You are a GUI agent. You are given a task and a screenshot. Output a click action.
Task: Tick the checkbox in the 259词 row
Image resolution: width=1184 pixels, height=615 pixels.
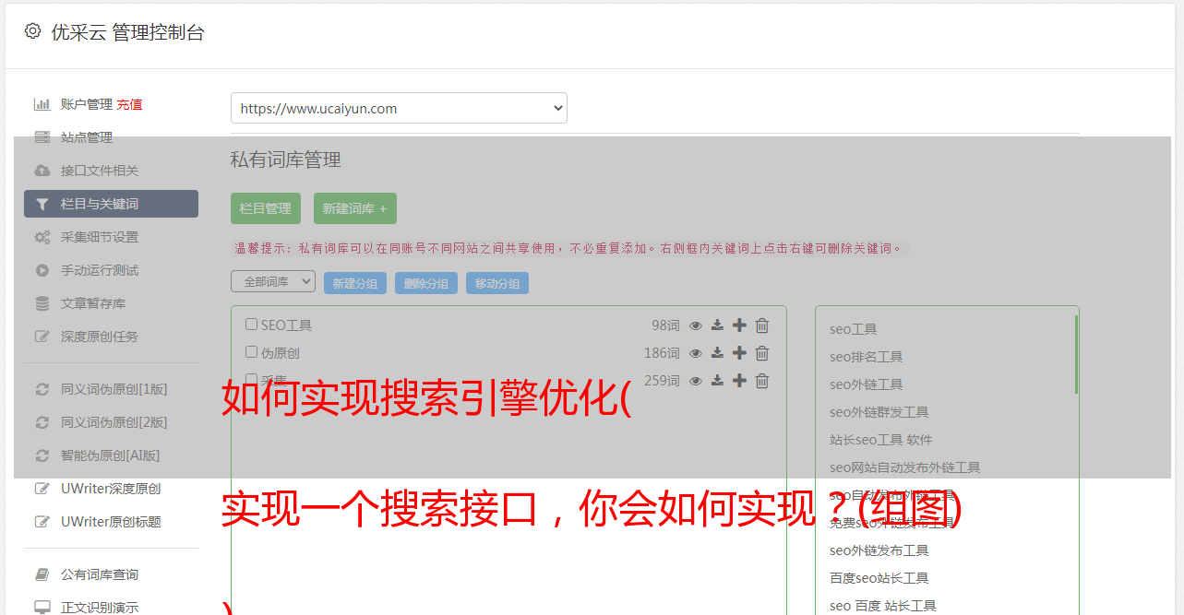(x=251, y=379)
